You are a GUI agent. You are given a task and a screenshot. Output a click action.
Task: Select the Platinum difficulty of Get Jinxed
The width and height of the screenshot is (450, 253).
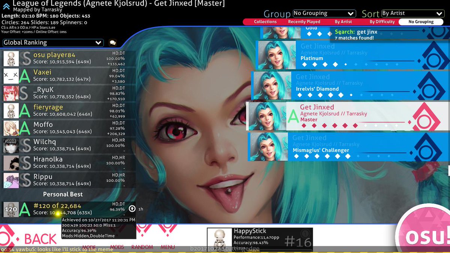[x=352, y=55]
